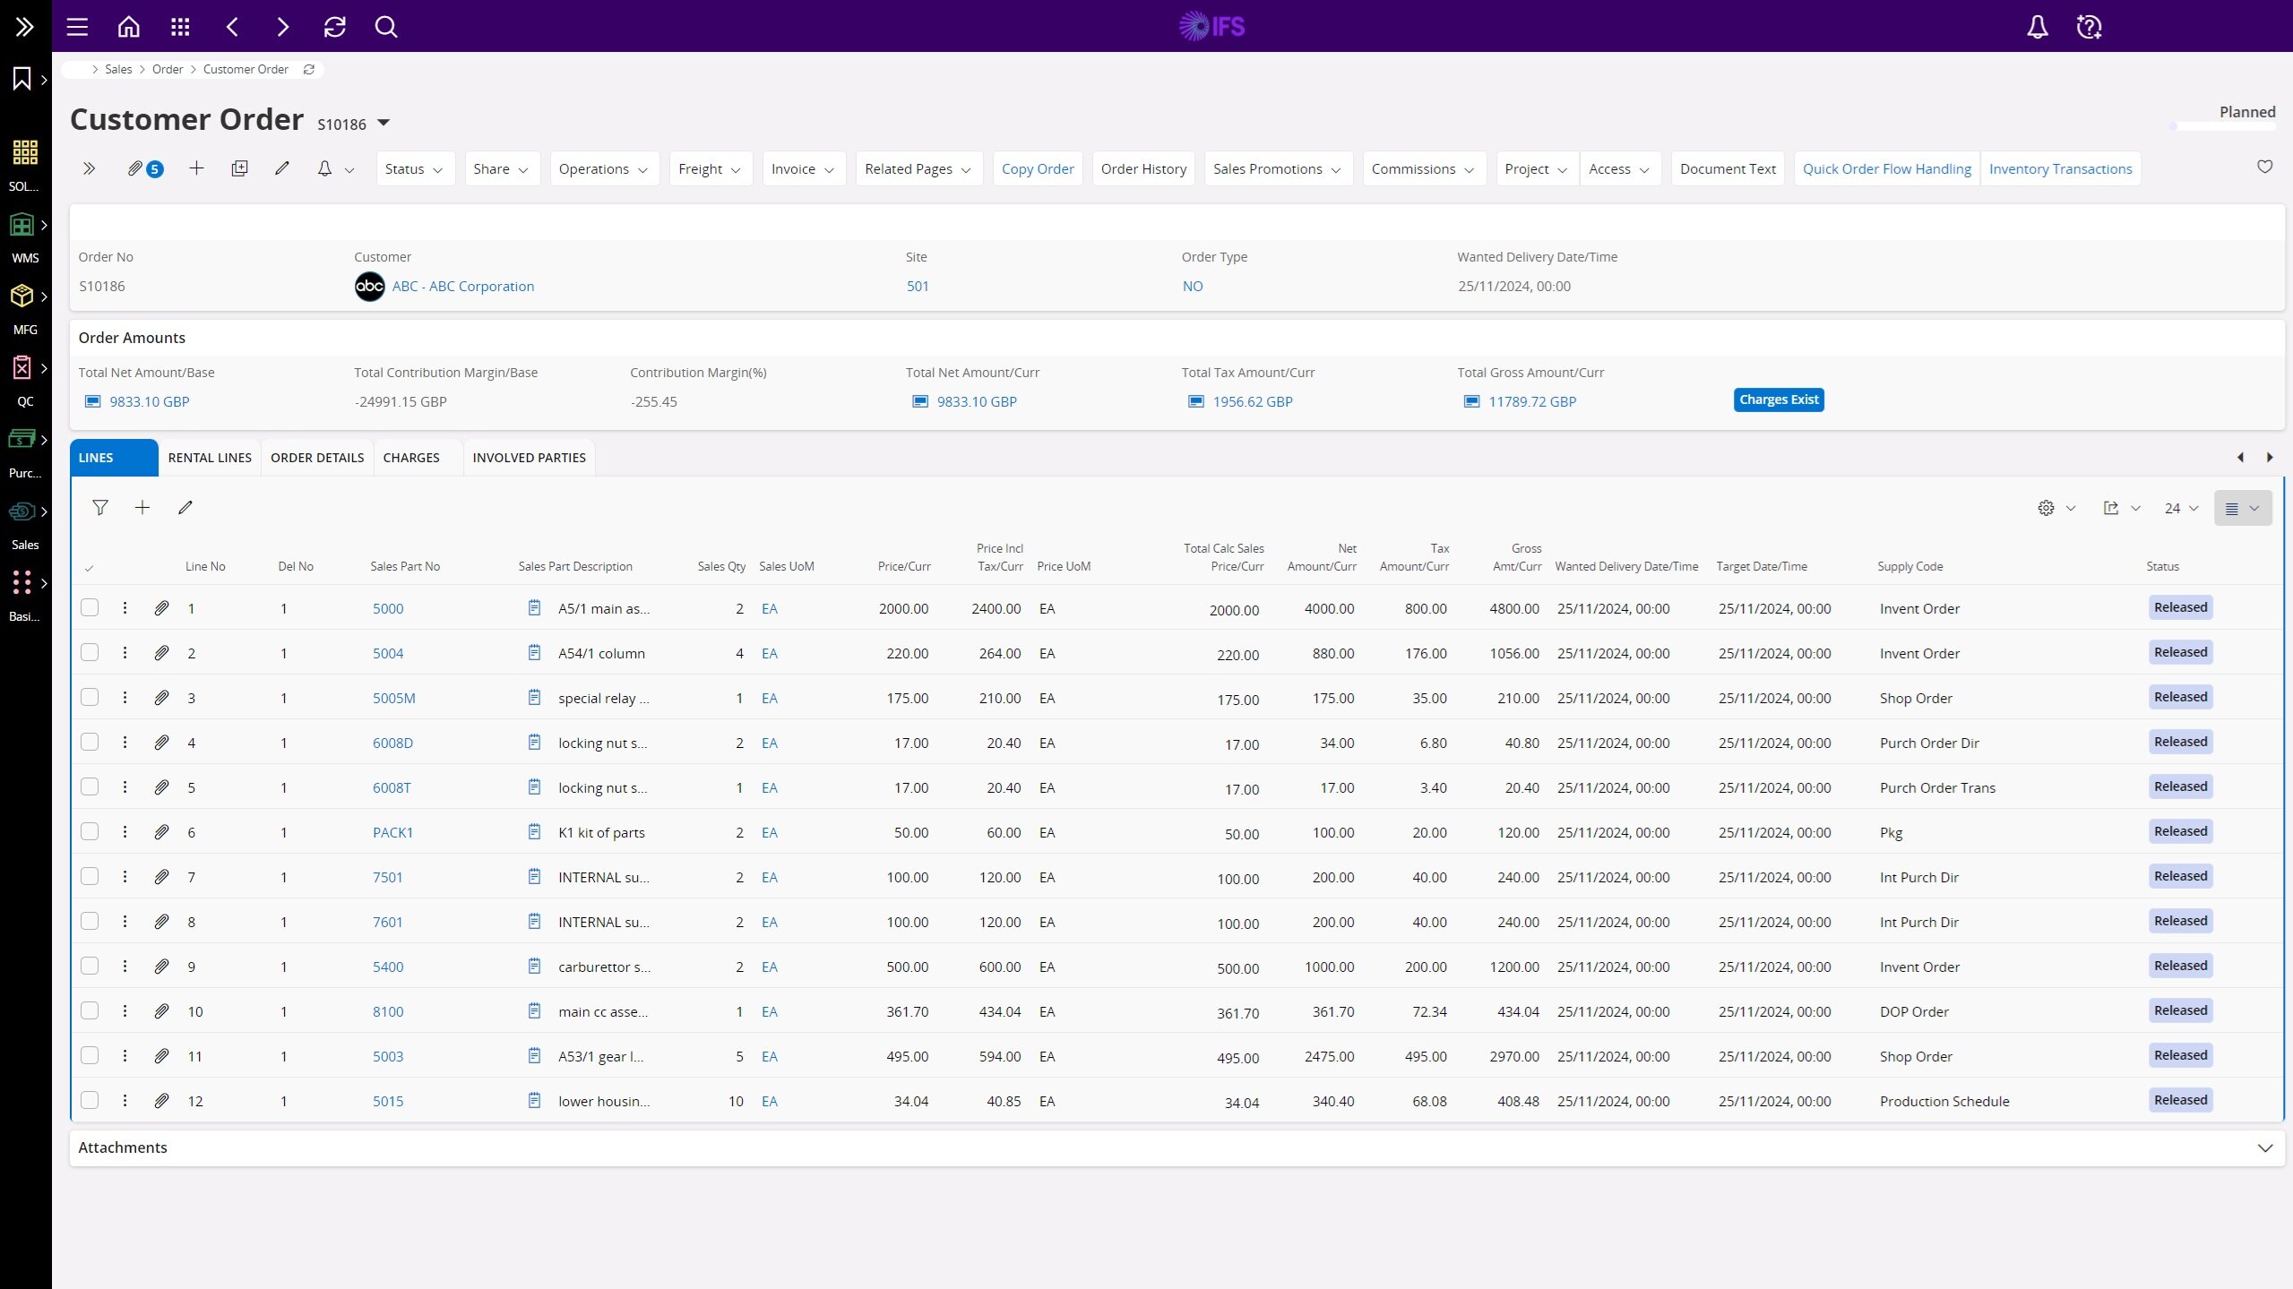Open the notifications bell icon

pyautogui.click(x=2037, y=27)
